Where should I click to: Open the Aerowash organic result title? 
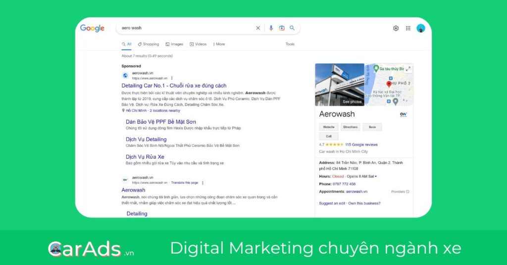tap(133, 190)
